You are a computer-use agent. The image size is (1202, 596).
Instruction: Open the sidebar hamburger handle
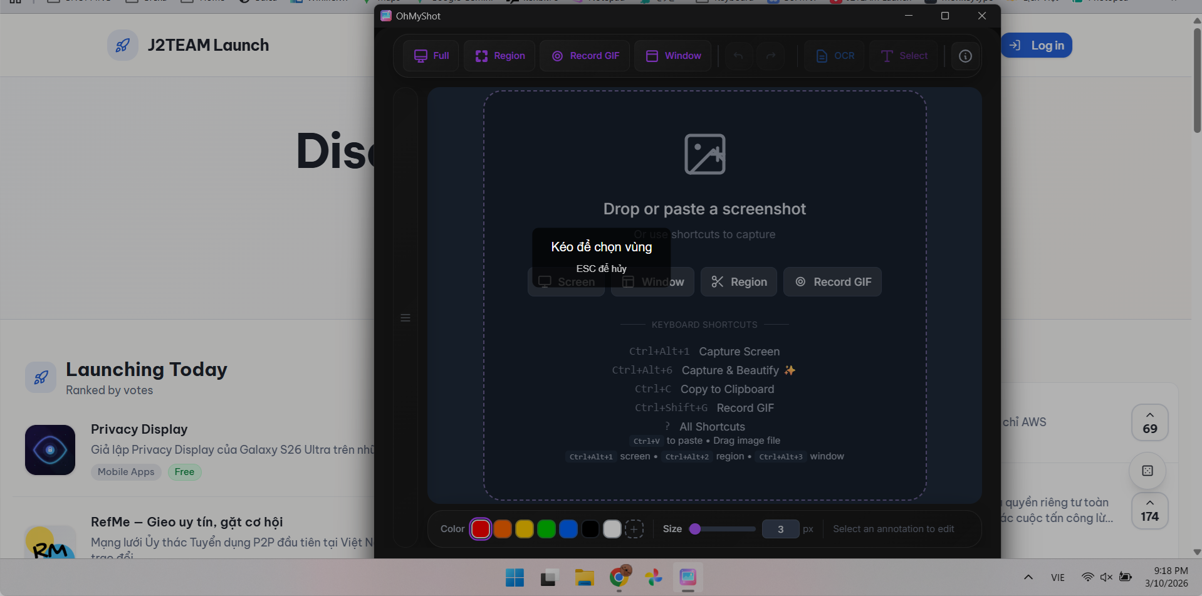point(405,318)
